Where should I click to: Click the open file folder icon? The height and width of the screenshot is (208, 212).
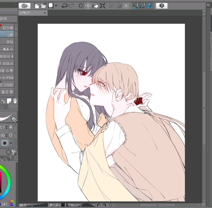click(44, 6)
